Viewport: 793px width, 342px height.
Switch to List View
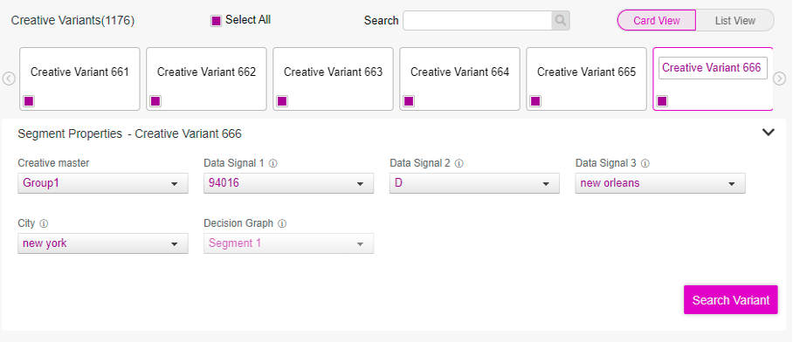[x=734, y=21]
